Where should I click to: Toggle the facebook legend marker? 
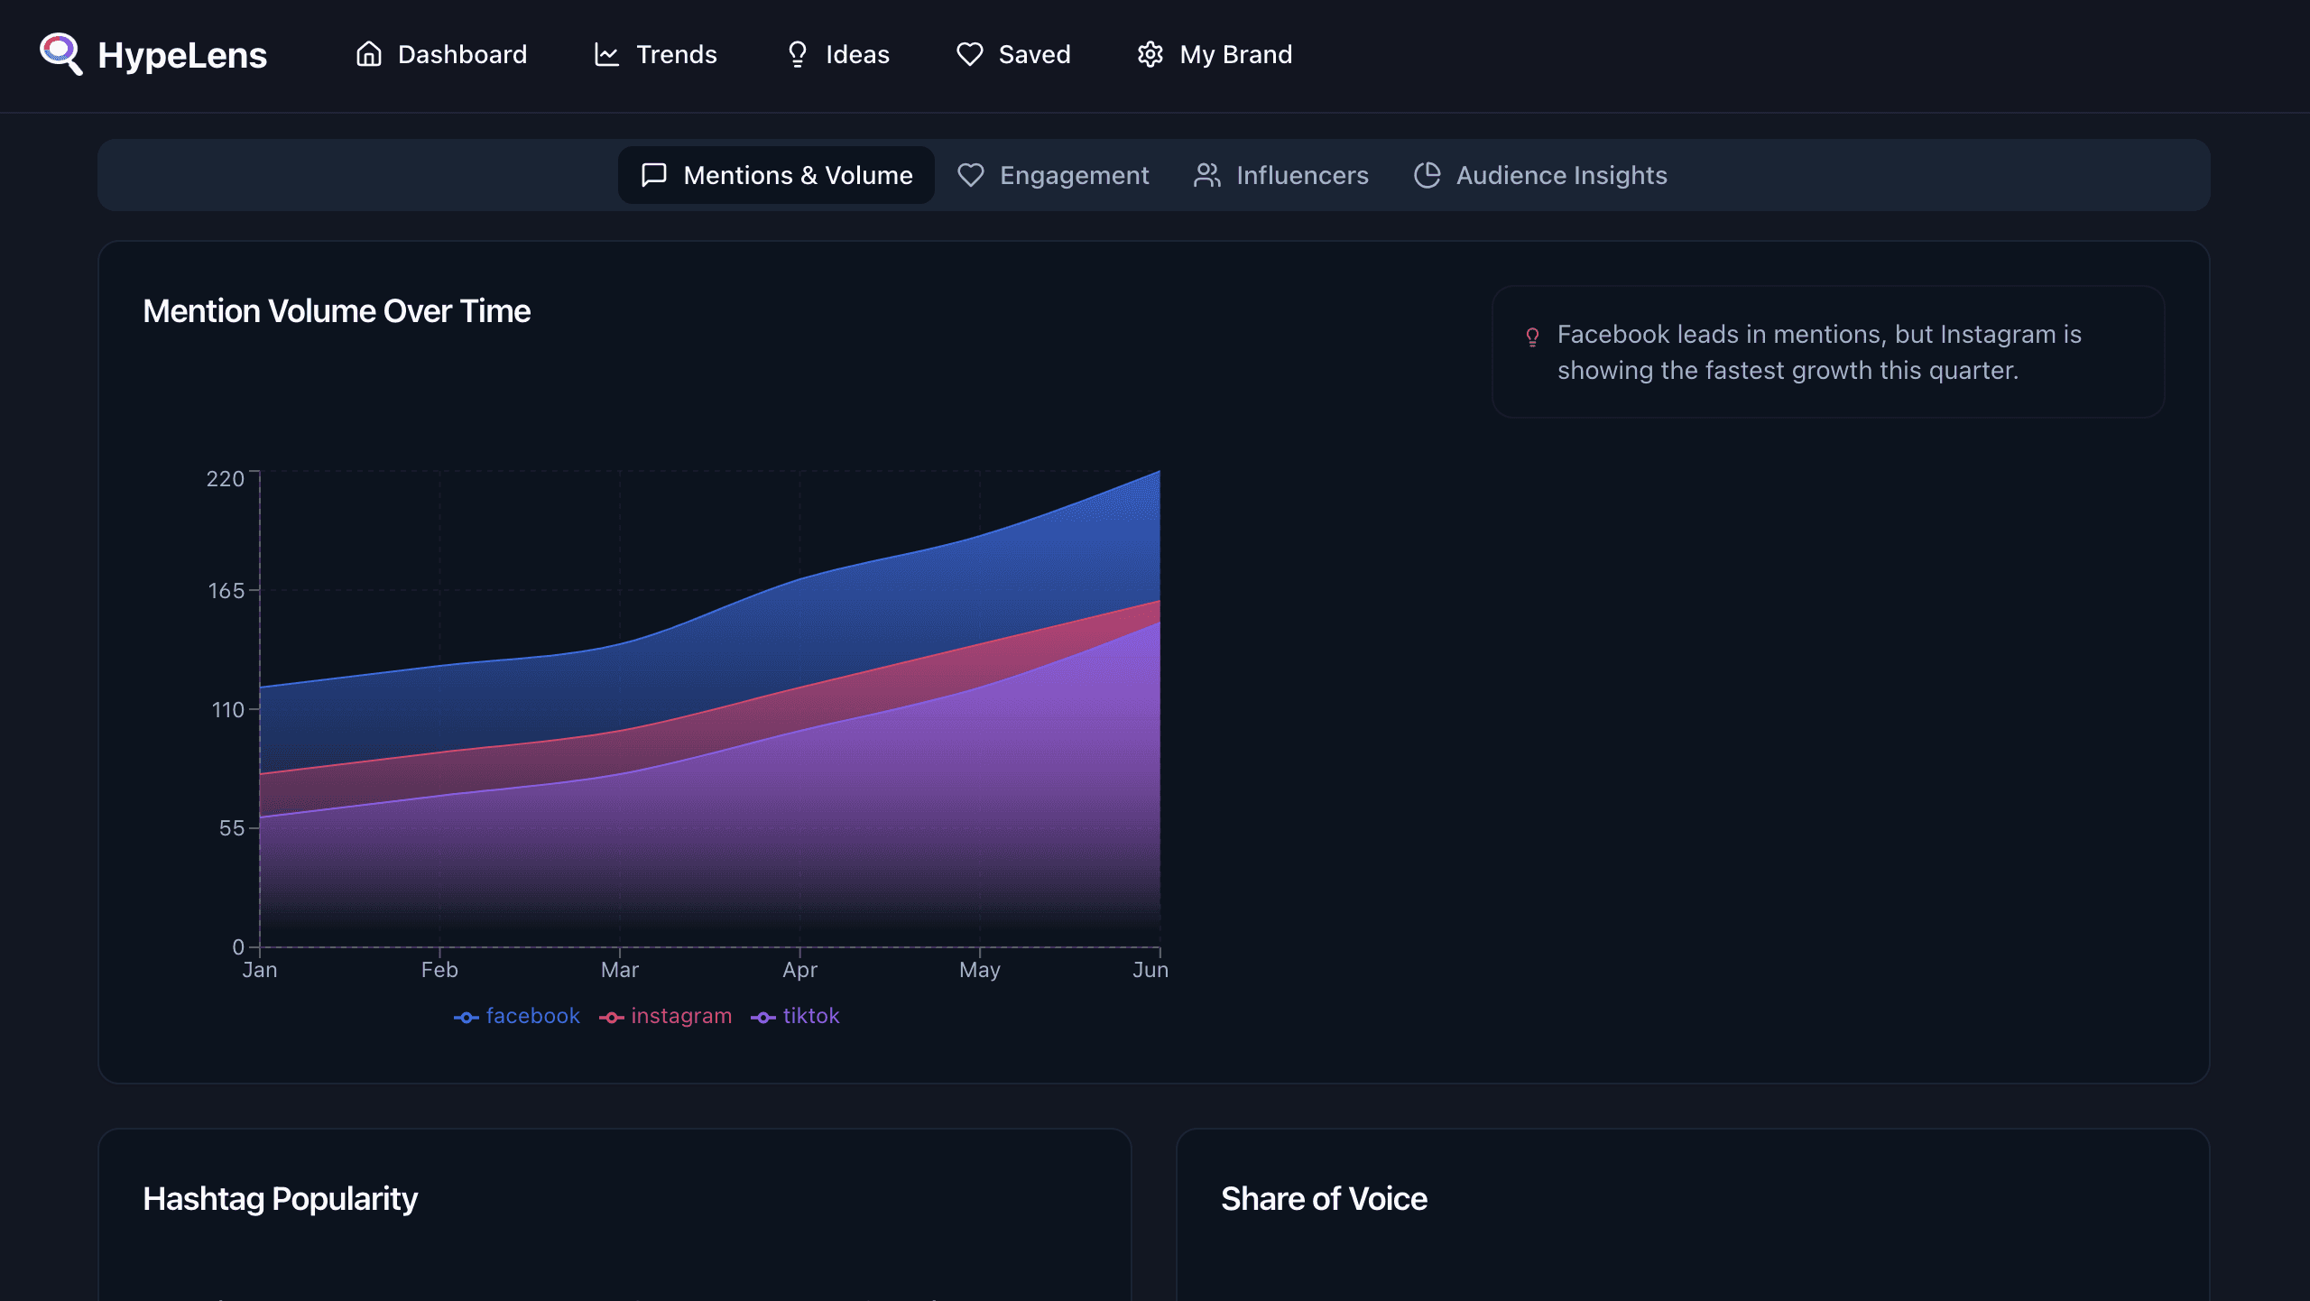(466, 1017)
